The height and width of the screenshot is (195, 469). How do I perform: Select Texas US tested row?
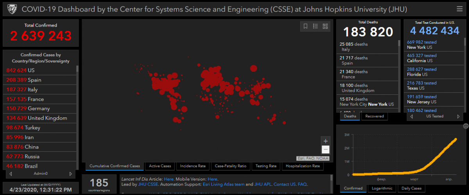coord(434,85)
